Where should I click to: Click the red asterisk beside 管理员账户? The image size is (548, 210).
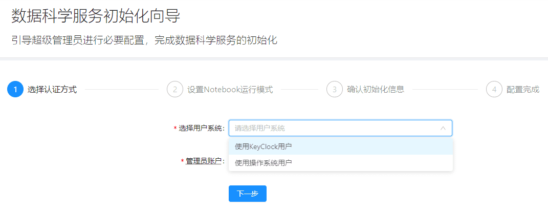(183, 162)
